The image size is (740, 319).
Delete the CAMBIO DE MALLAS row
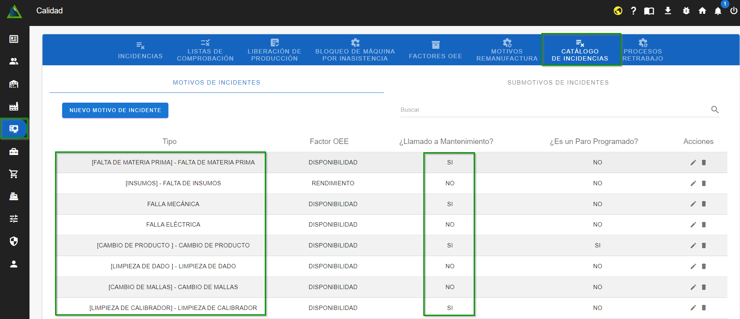click(704, 287)
